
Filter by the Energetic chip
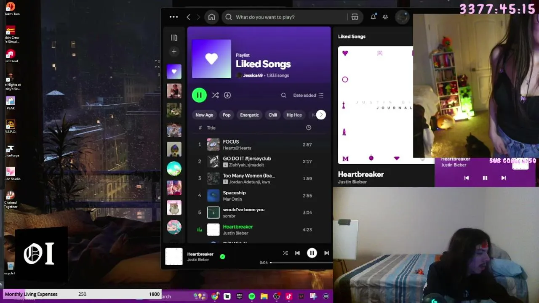pos(249,115)
